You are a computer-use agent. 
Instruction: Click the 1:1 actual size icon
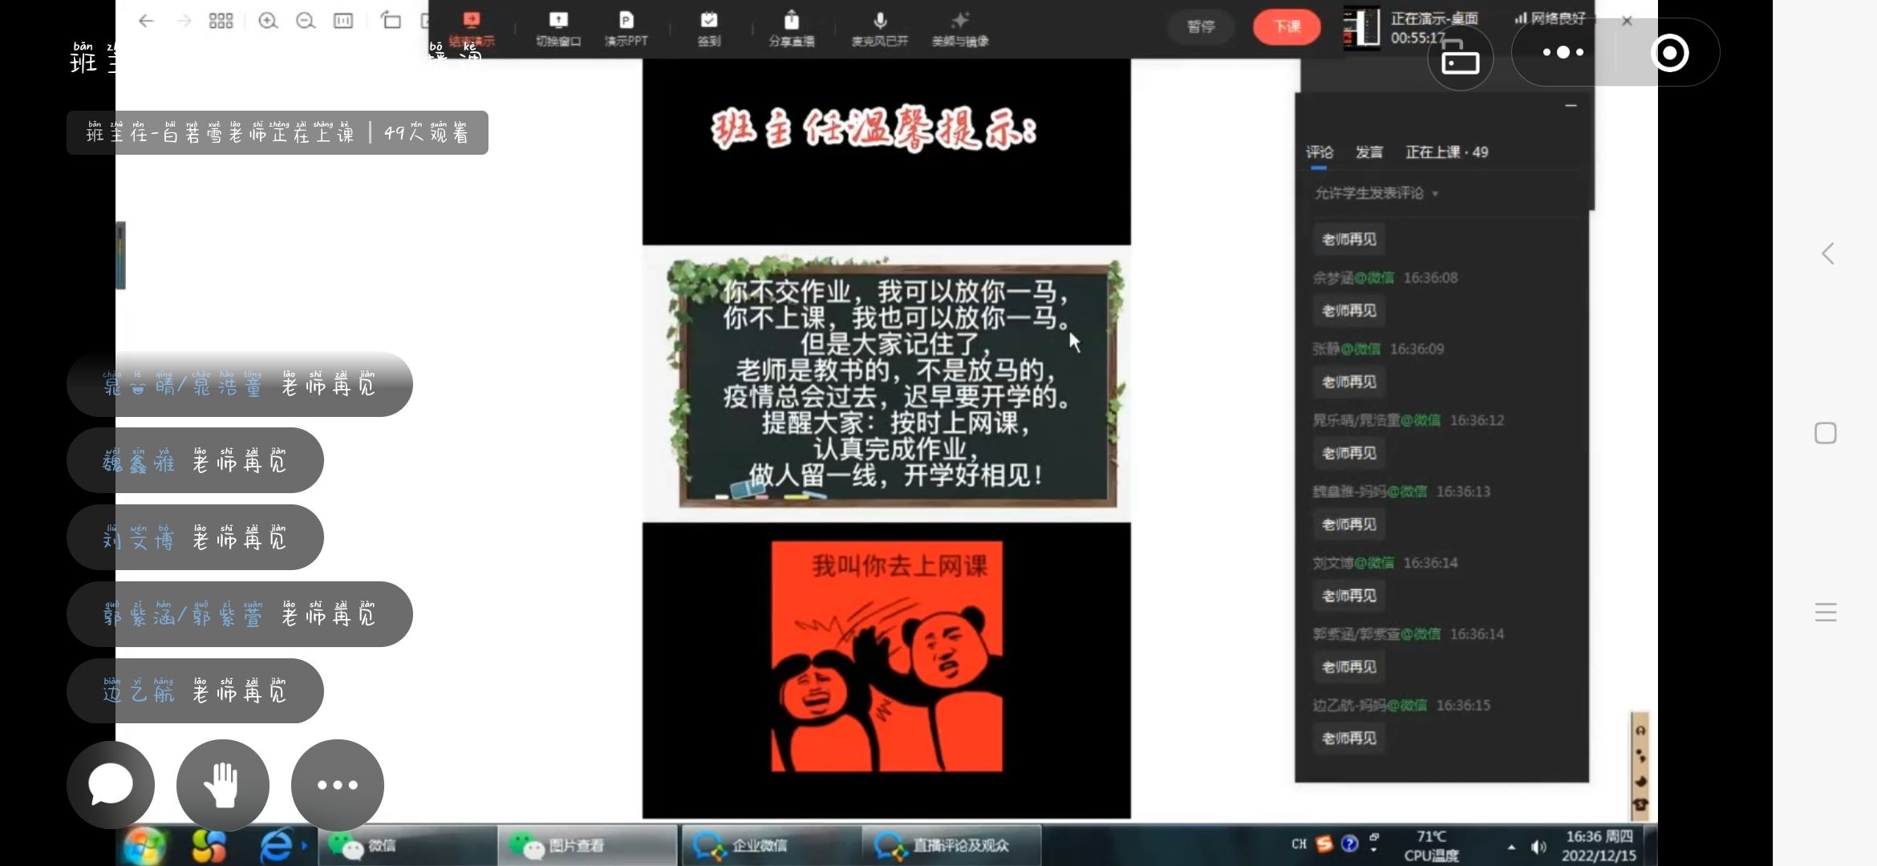[343, 21]
